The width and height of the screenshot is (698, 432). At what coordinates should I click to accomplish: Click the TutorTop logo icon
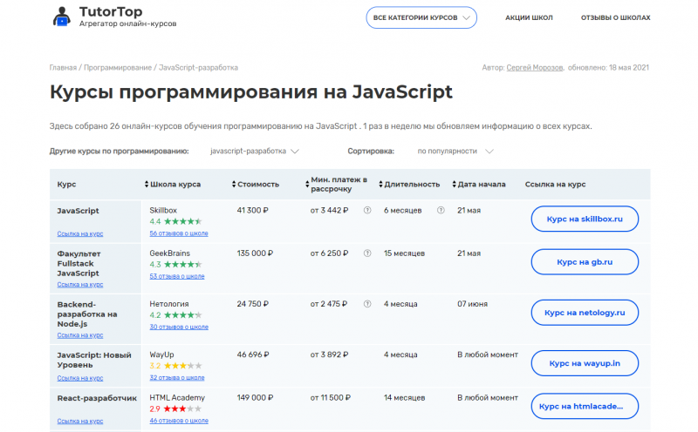pyautogui.click(x=63, y=17)
